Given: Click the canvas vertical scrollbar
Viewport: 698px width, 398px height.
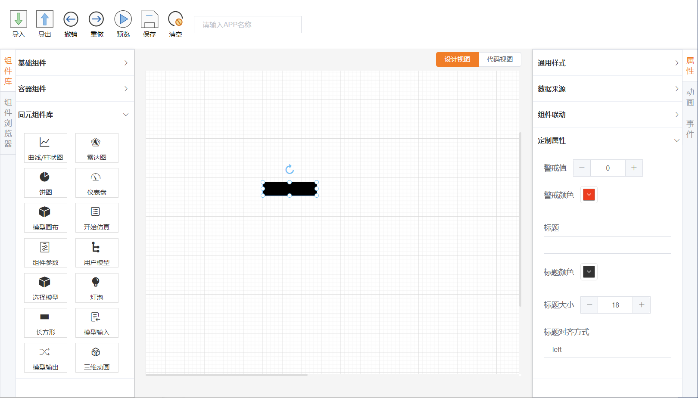Looking at the screenshot, I should pos(520,219).
